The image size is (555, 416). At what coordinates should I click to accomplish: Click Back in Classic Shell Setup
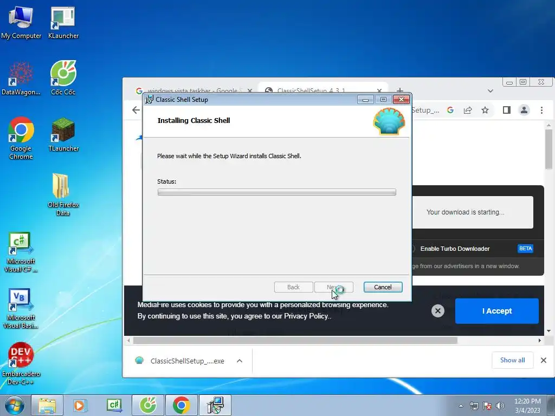coord(293,287)
